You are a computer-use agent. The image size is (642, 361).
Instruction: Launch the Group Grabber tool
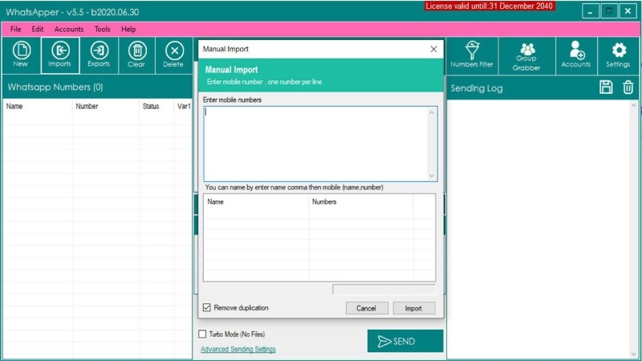[x=526, y=56]
